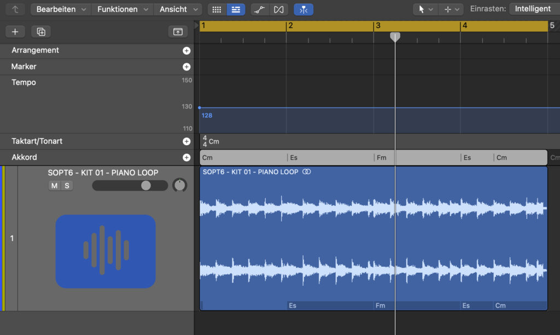The width and height of the screenshot is (560, 335).
Task: Toggle the catch playhead button
Action: click(304, 9)
